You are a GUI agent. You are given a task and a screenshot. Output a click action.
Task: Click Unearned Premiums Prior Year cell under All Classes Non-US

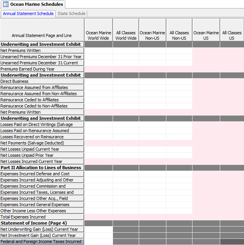pyautogui.click(x=179, y=57)
